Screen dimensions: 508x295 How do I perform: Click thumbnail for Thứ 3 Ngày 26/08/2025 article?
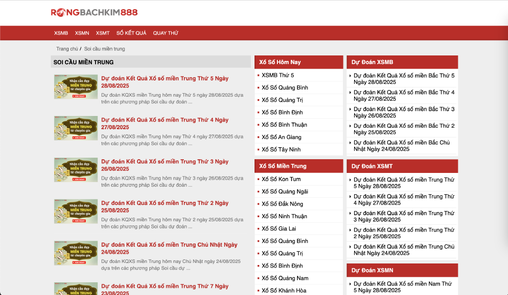pyautogui.click(x=76, y=170)
